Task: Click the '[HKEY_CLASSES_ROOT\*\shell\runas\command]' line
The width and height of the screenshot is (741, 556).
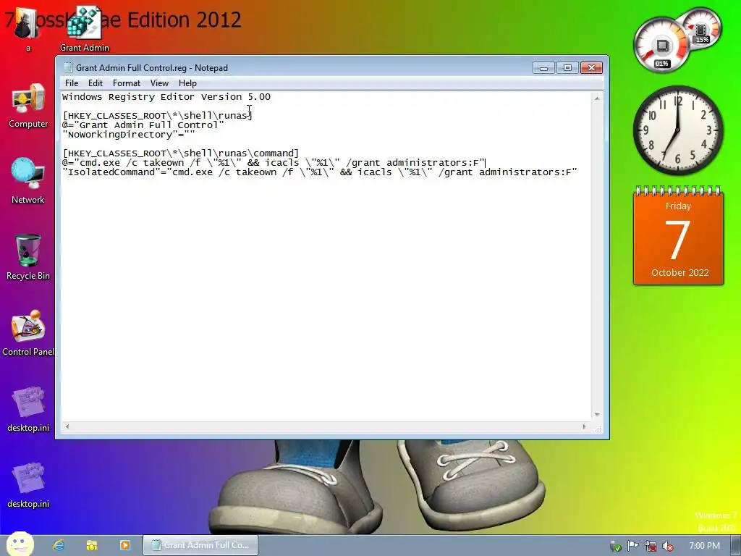Action: [x=180, y=153]
